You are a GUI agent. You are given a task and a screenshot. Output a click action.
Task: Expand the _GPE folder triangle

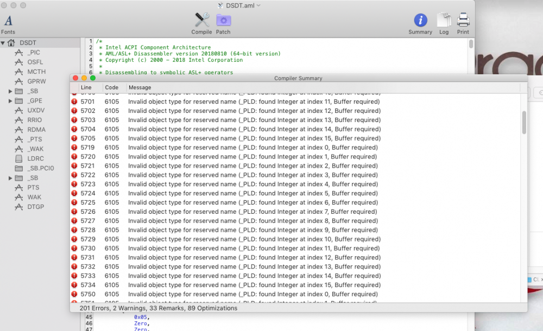10,101
